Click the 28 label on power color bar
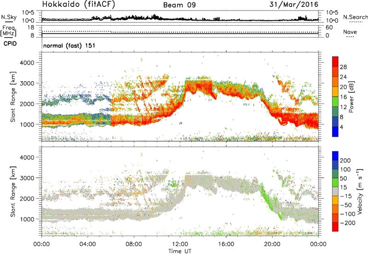 pyautogui.click(x=343, y=67)
